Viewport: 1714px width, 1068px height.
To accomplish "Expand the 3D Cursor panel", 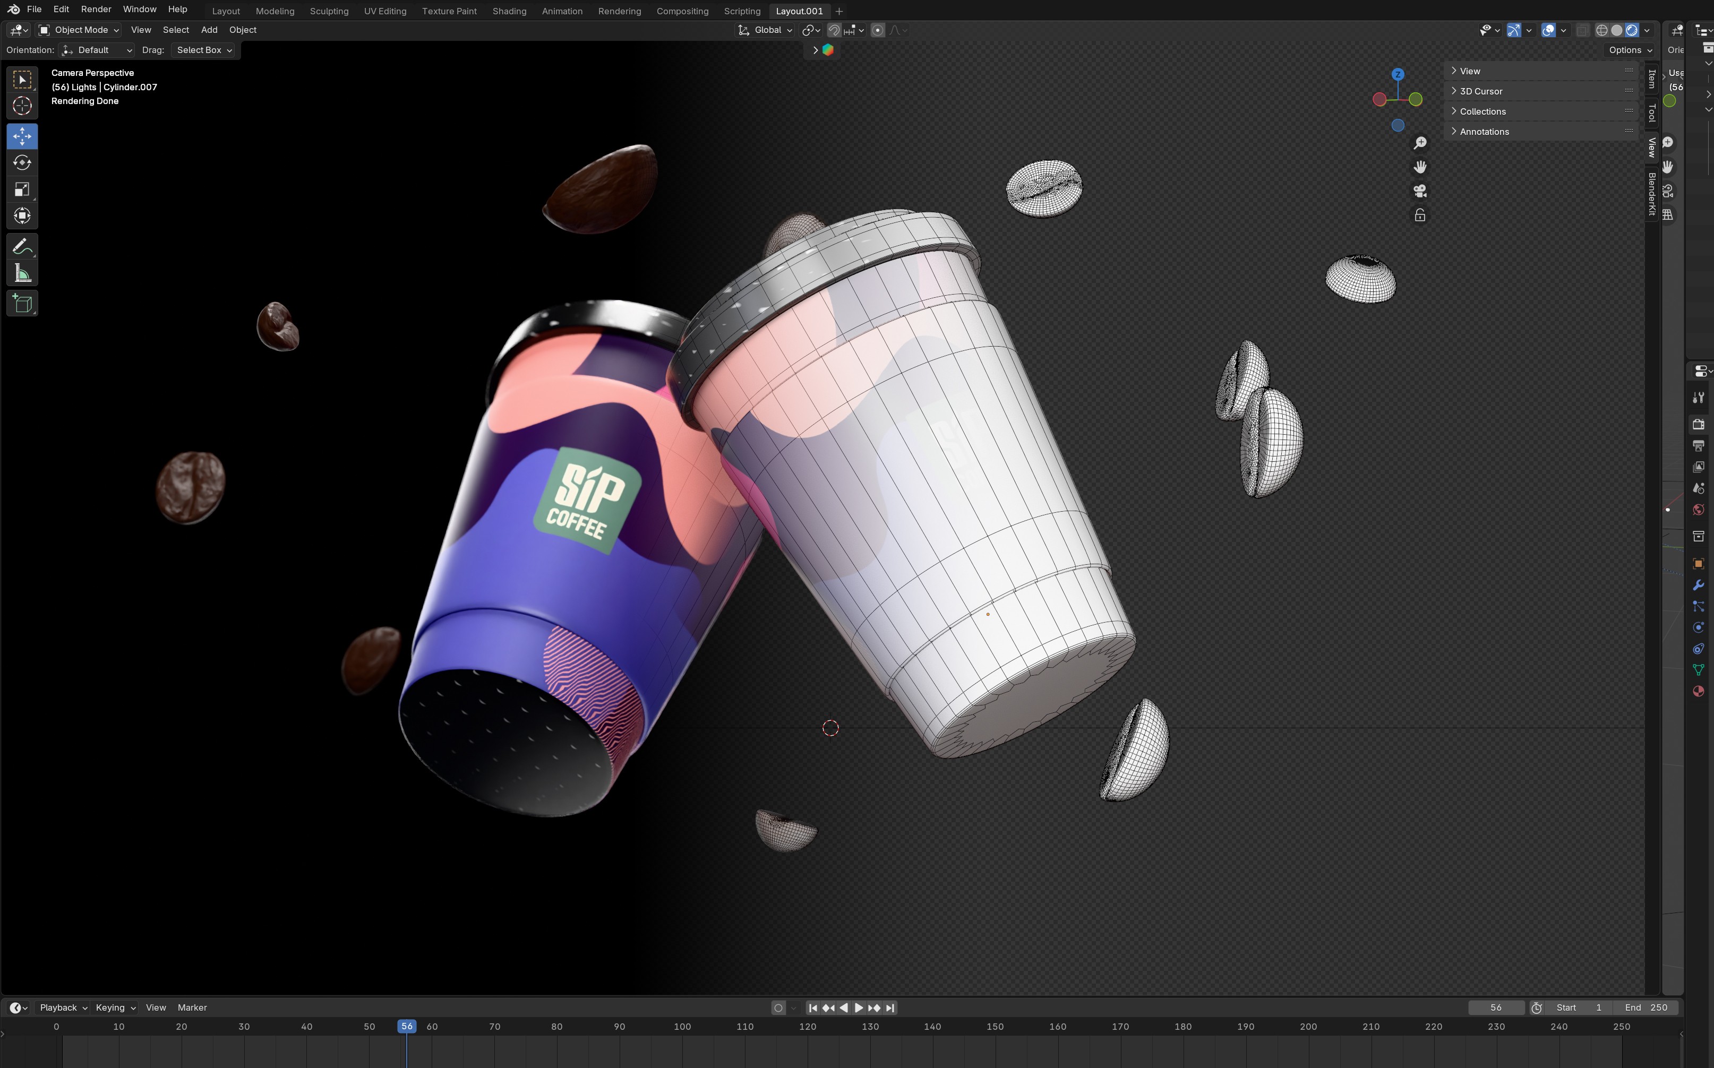I will click(1481, 91).
